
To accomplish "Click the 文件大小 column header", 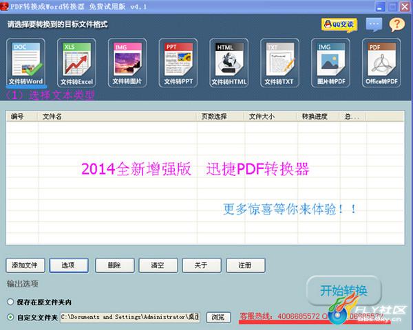I will click(271, 116).
